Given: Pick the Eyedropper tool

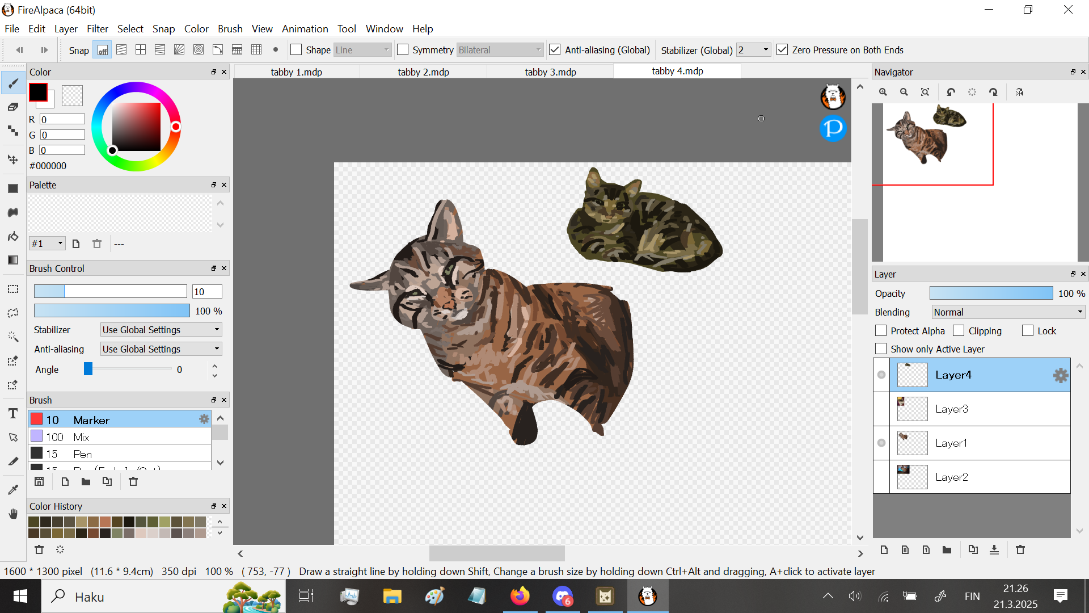Looking at the screenshot, I should 13,489.
